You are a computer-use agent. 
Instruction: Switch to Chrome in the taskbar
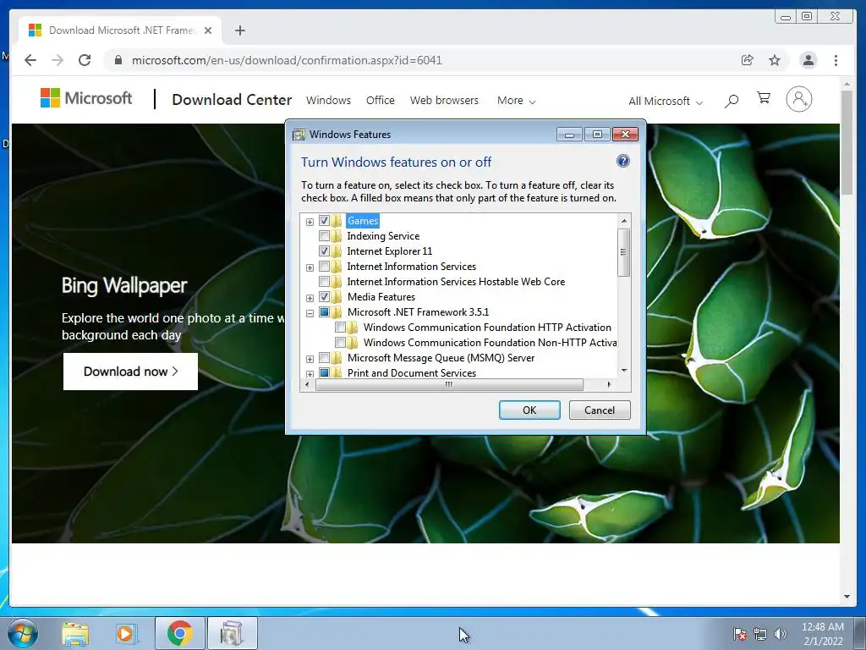[x=180, y=633]
